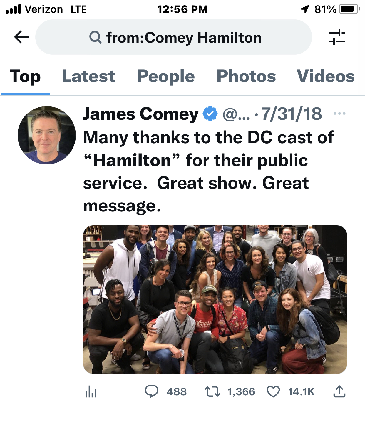Retweet the James Comey tweet

(212, 392)
